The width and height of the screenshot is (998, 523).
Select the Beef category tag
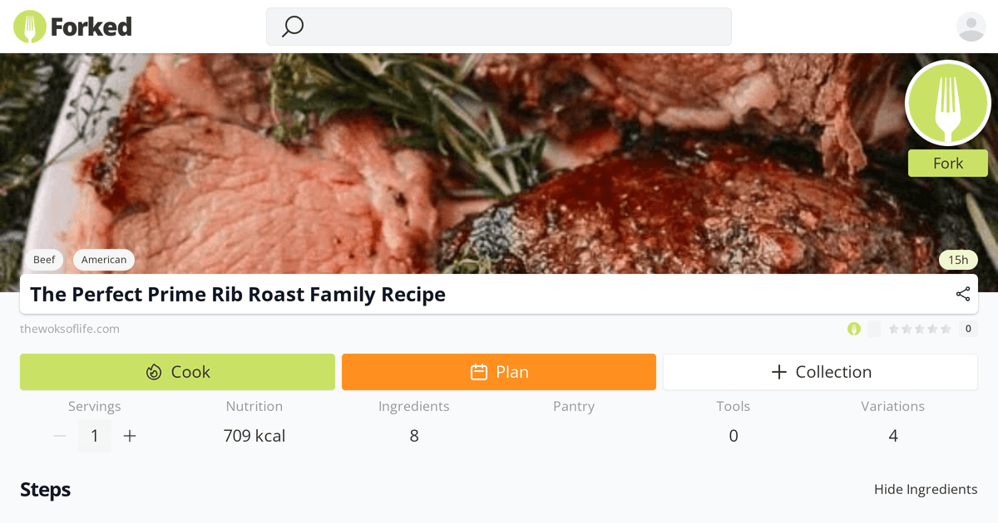(44, 260)
